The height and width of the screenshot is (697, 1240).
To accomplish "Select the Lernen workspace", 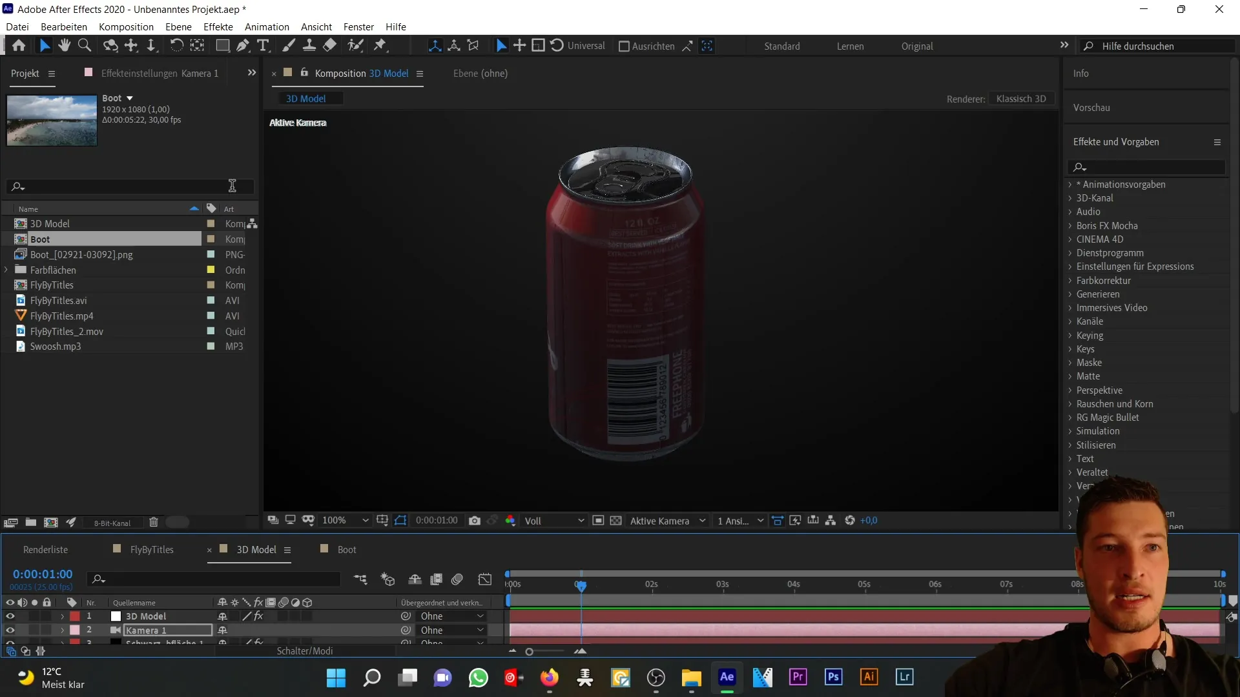I will coord(850,46).
